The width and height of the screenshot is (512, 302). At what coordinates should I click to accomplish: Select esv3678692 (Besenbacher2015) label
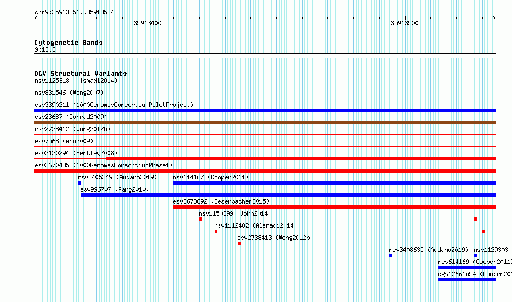click(x=221, y=201)
